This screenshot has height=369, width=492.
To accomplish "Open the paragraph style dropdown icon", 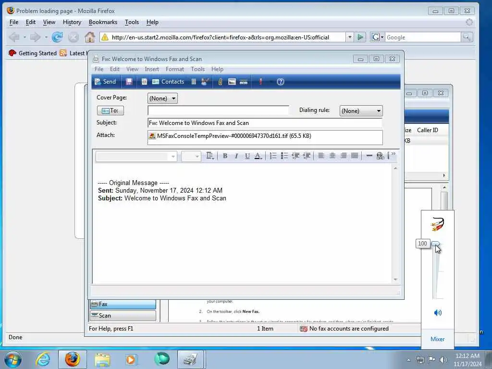I will [x=210, y=156].
